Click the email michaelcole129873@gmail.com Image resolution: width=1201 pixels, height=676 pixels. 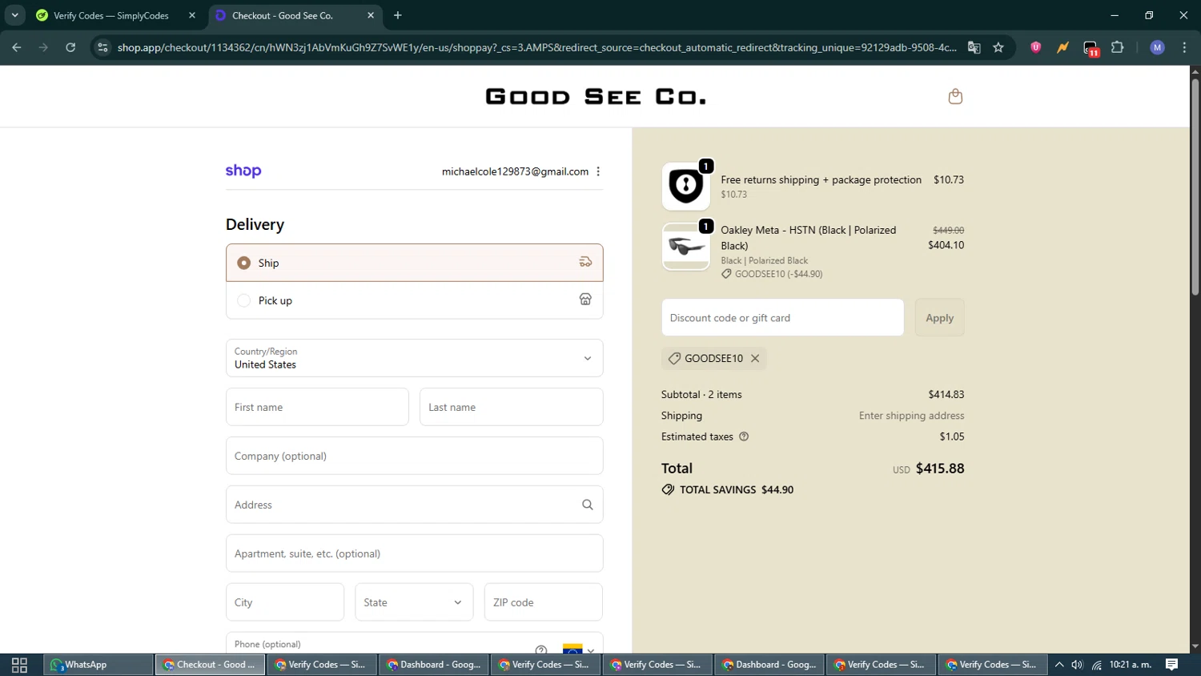(x=515, y=171)
